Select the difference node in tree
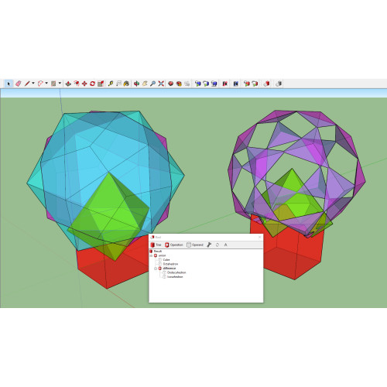Screen dimensions: 387x387 point(170,269)
